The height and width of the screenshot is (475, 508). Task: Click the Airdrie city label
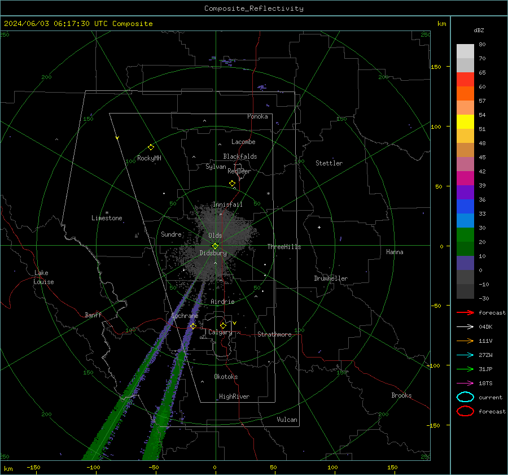(x=222, y=302)
